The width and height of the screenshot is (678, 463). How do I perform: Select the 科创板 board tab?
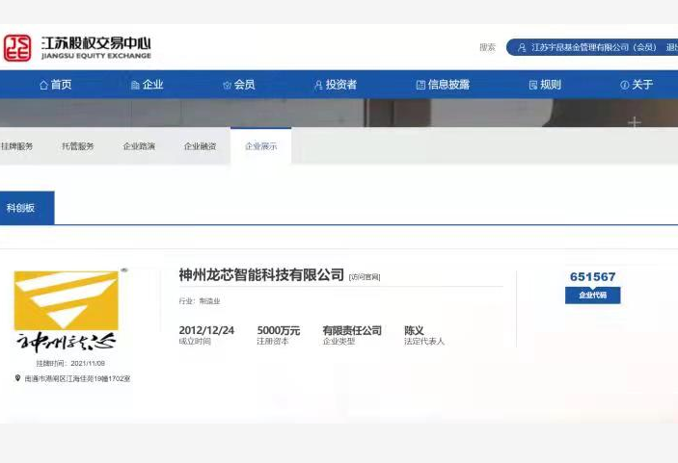[x=27, y=208]
